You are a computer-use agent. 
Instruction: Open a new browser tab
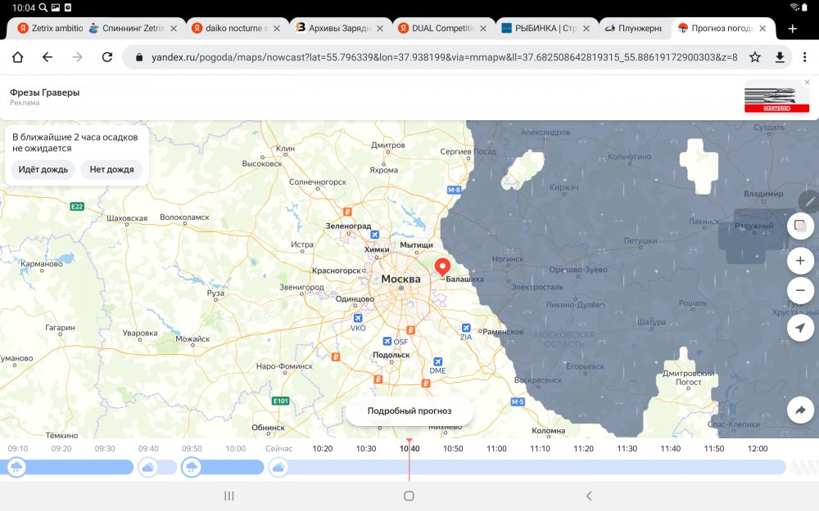click(792, 28)
